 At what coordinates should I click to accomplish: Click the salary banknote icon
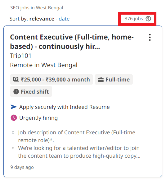pyautogui.click(x=16, y=80)
